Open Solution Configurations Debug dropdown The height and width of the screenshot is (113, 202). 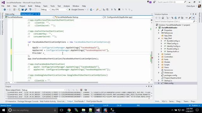tap(45, 10)
